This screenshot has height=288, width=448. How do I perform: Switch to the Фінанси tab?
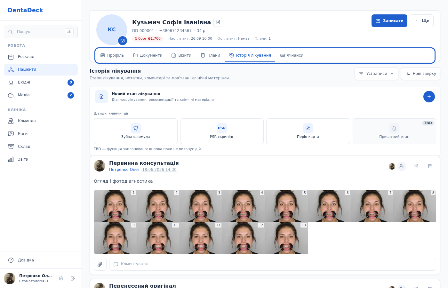[x=292, y=55]
